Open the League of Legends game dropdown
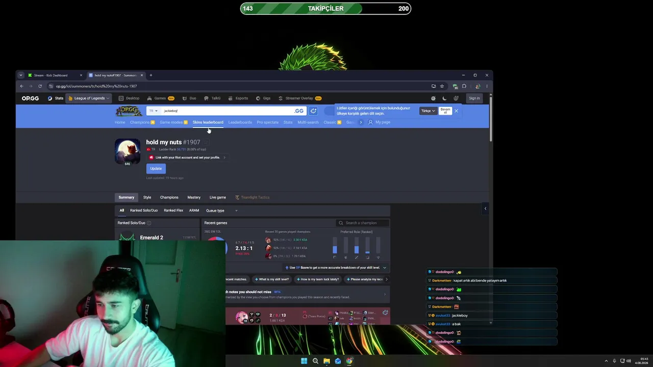Screen dimensions: 653x367 coord(89,98)
